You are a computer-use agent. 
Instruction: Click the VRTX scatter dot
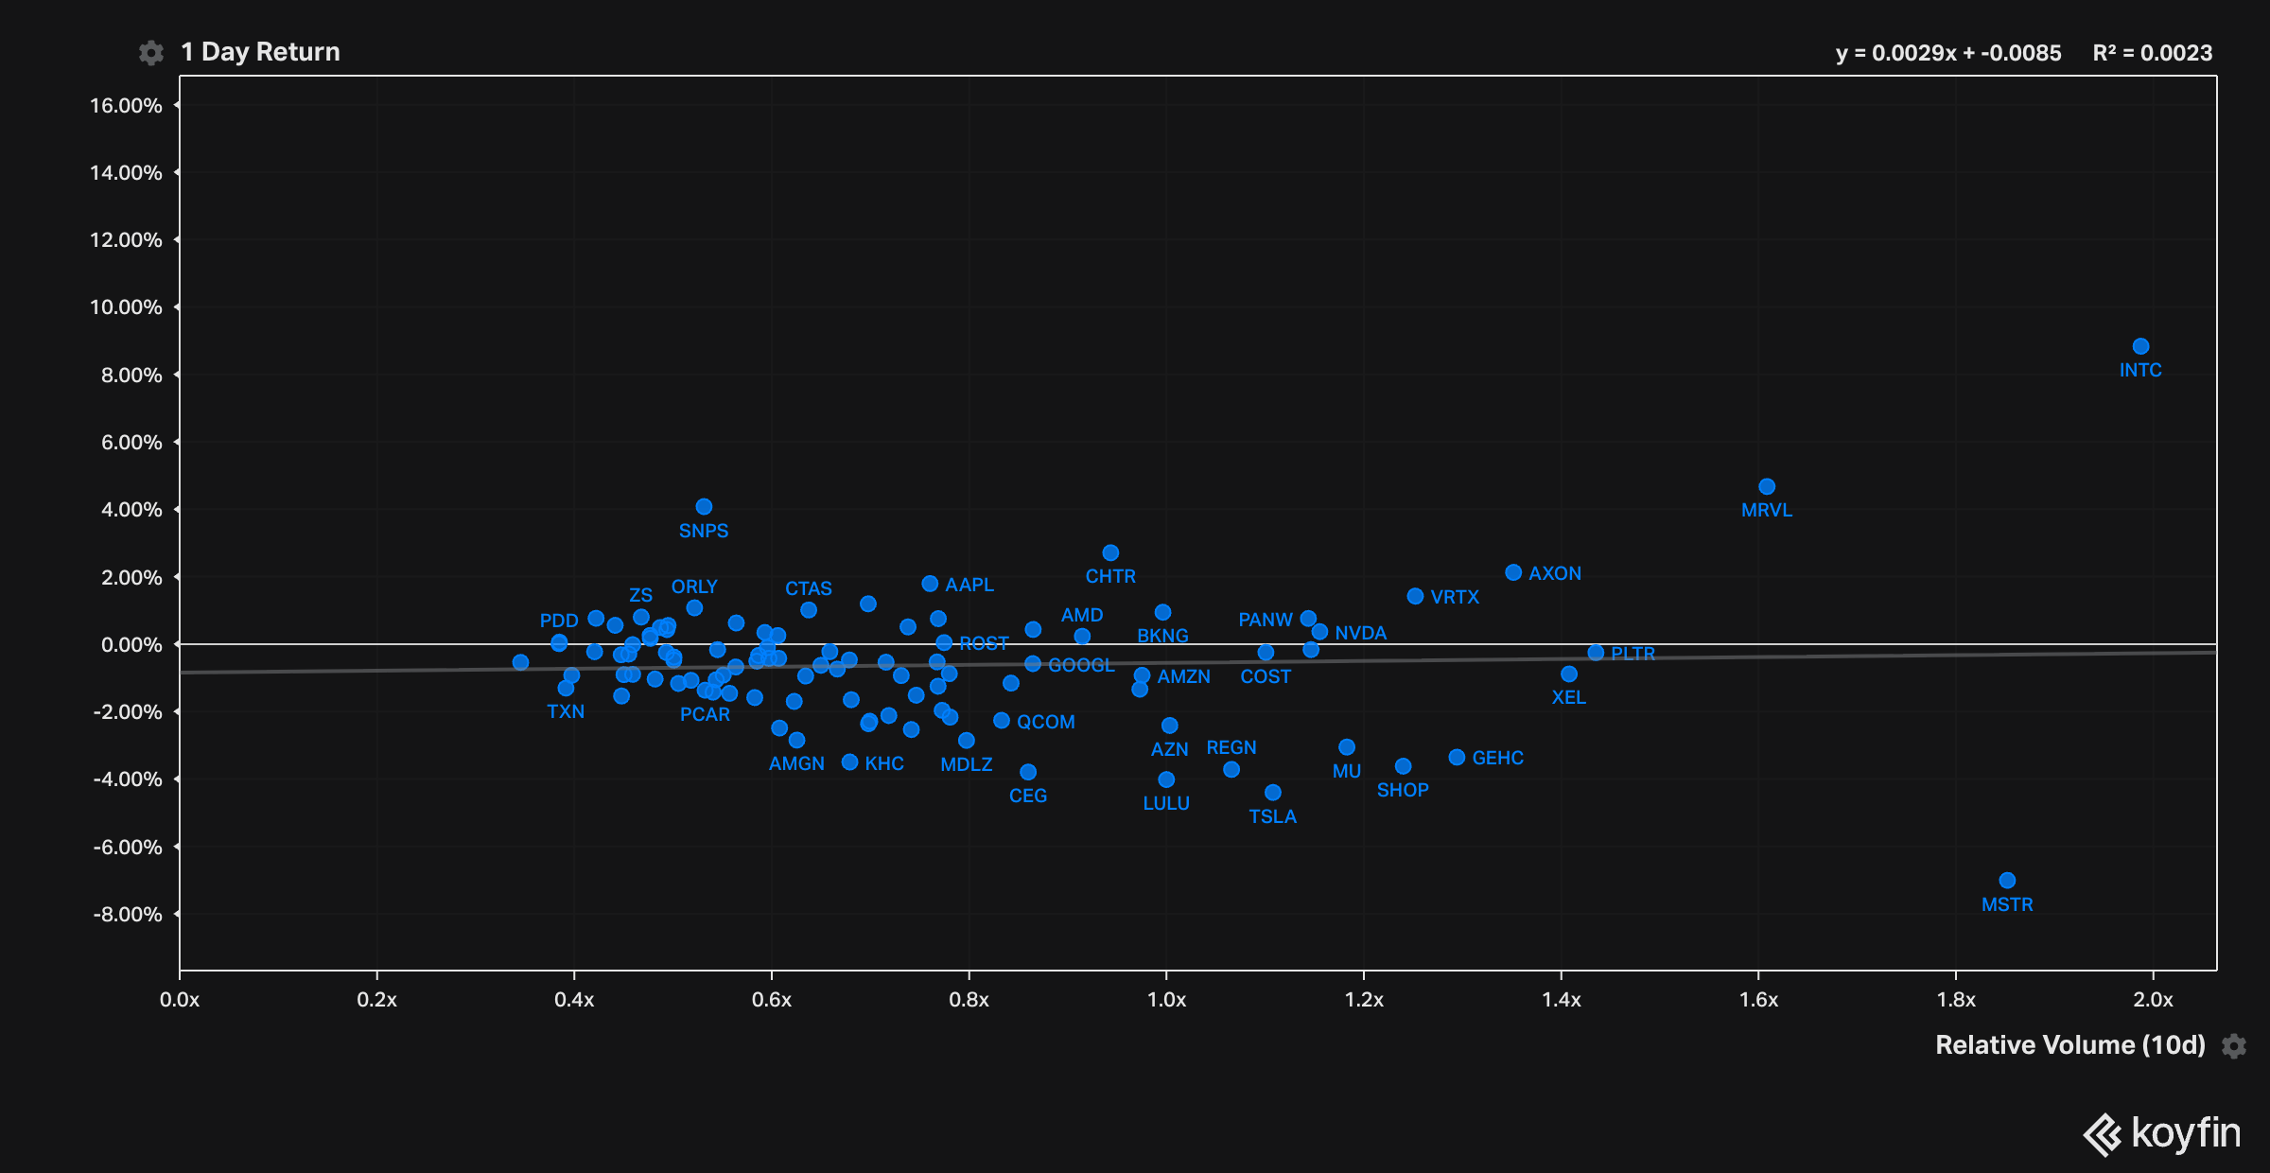[1415, 596]
